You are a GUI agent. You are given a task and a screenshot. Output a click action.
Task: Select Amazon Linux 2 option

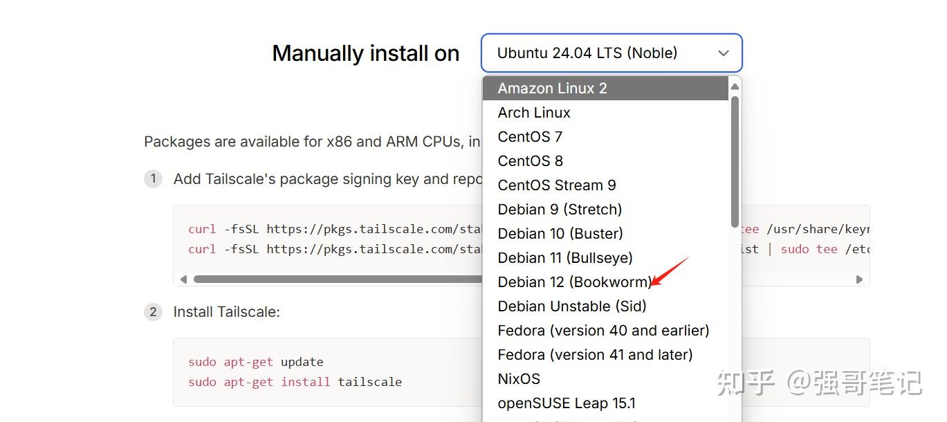click(x=552, y=89)
